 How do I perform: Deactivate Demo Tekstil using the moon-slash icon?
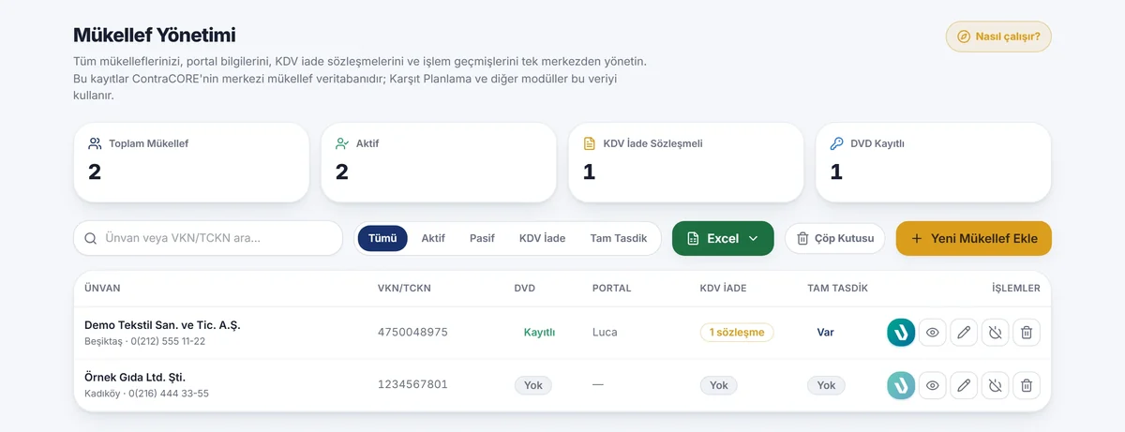point(995,332)
